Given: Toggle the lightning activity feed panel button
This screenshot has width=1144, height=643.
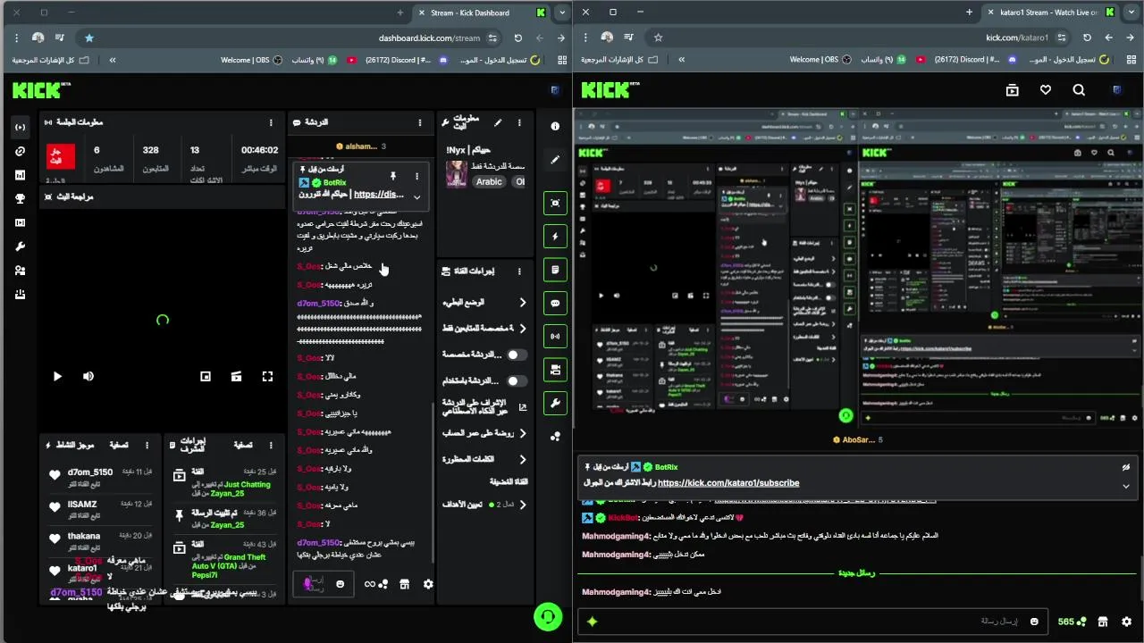Looking at the screenshot, I should coord(555,237).
